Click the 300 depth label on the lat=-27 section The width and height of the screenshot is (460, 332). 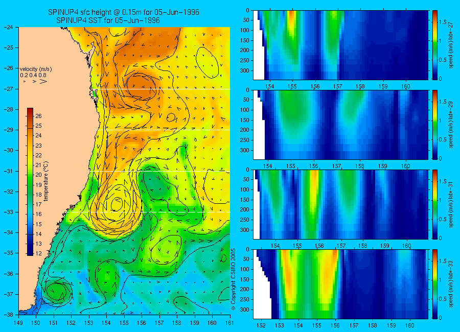click(x=245, y=70)
